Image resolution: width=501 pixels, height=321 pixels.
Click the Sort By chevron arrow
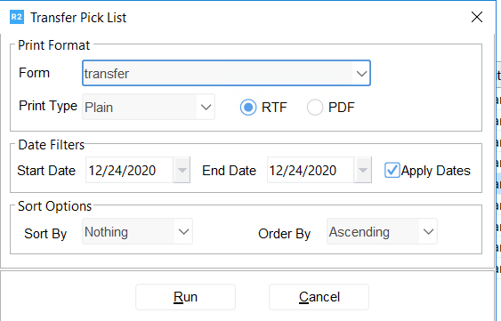pos(183,231)
